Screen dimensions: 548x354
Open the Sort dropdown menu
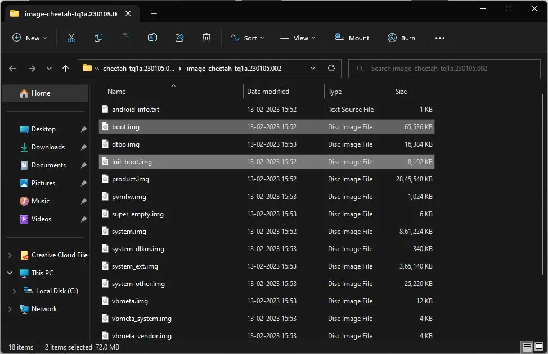coord(247,38)
